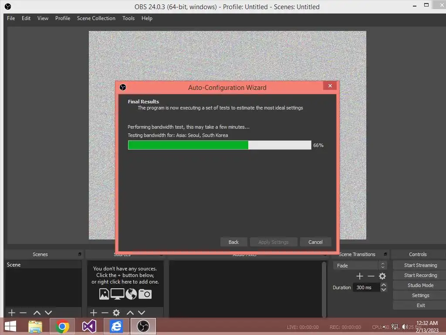Show hidden tray icons arrow
446x335 pixels.
[x=384, y=327]
